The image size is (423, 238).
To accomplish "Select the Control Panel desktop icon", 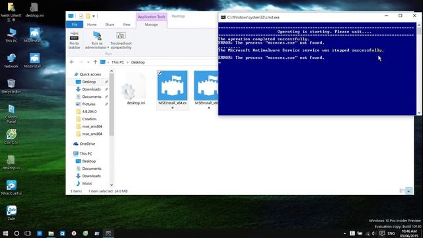I will pos(11,114).
